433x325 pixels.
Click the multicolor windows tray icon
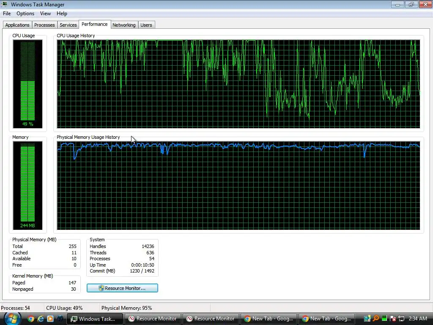pos(367,319)
